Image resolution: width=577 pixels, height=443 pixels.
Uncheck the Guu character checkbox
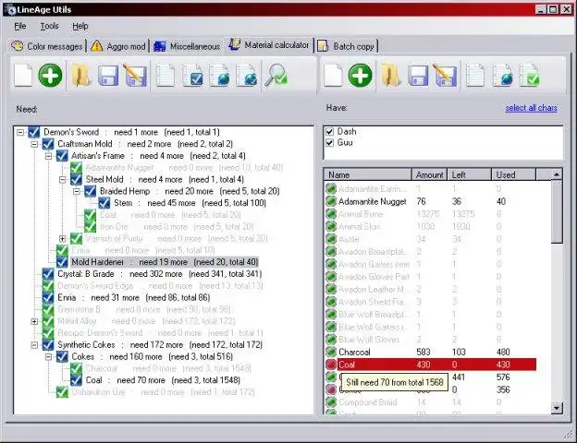[x=330, y=142]
